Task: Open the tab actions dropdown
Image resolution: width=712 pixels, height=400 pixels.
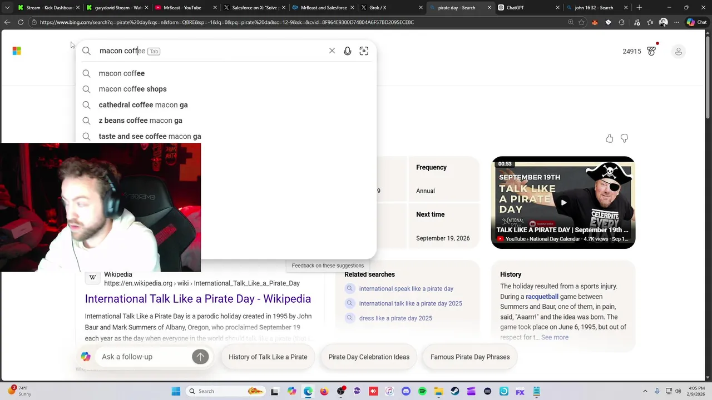Action: click(x=7, y=8)
